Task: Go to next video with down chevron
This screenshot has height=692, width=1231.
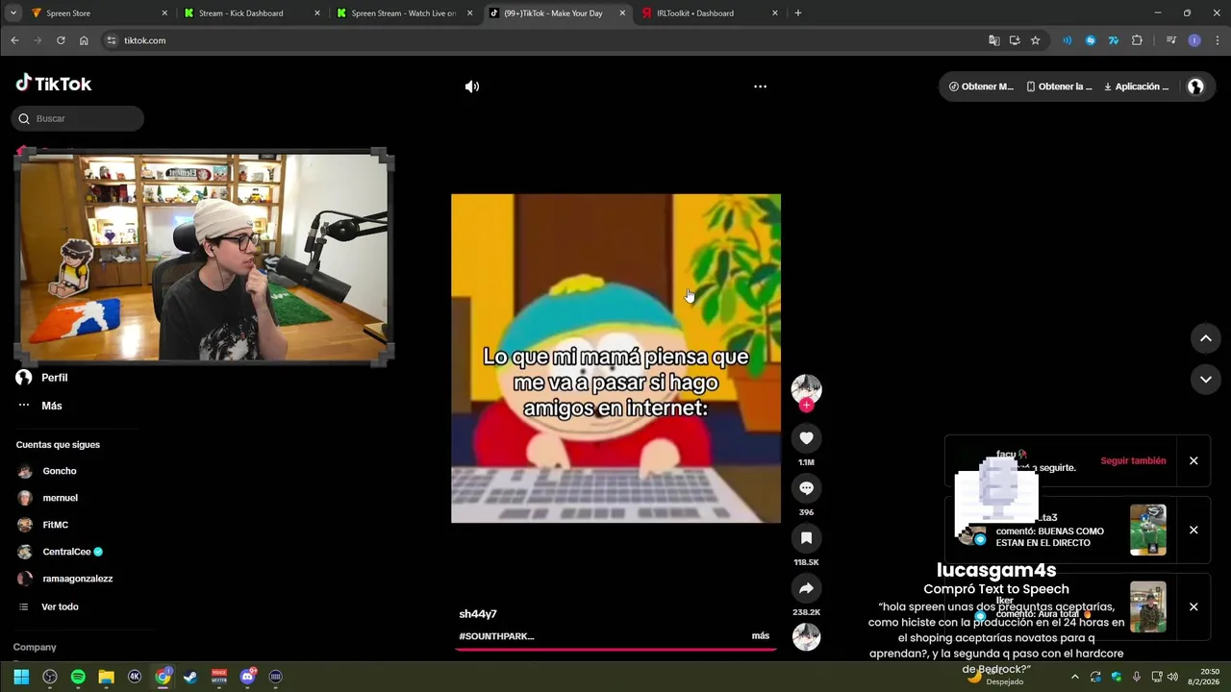Action: coord(1205,380)
